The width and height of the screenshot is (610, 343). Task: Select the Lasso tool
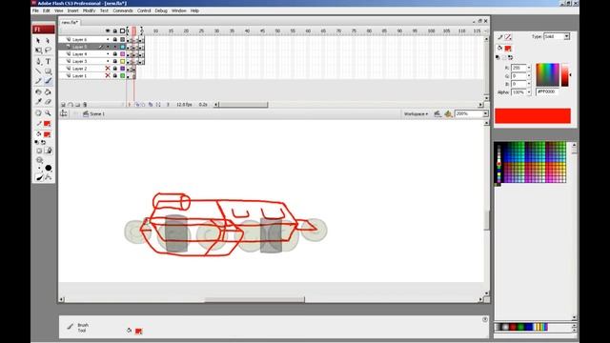(x=48, y=50)
